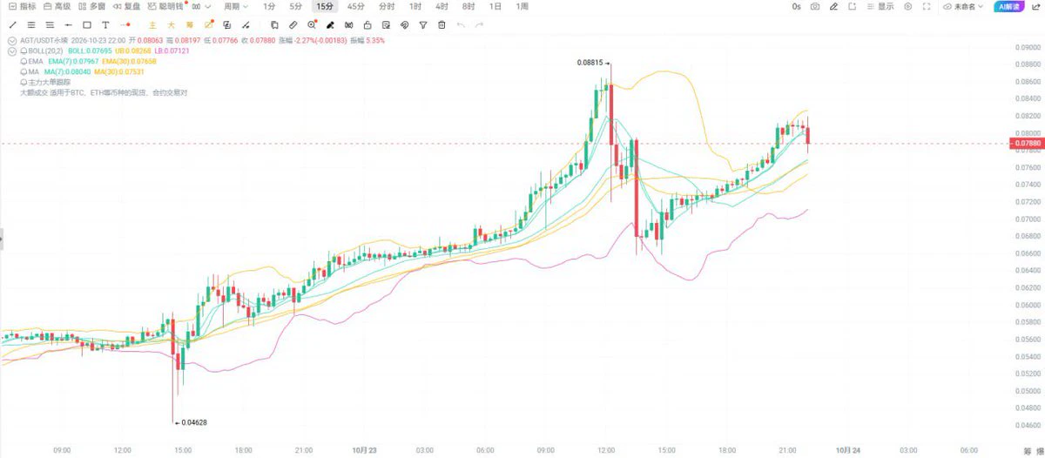Delete drawings with trash icon
The width and height of the screenshot is (1045, 458).
[442, 24]
